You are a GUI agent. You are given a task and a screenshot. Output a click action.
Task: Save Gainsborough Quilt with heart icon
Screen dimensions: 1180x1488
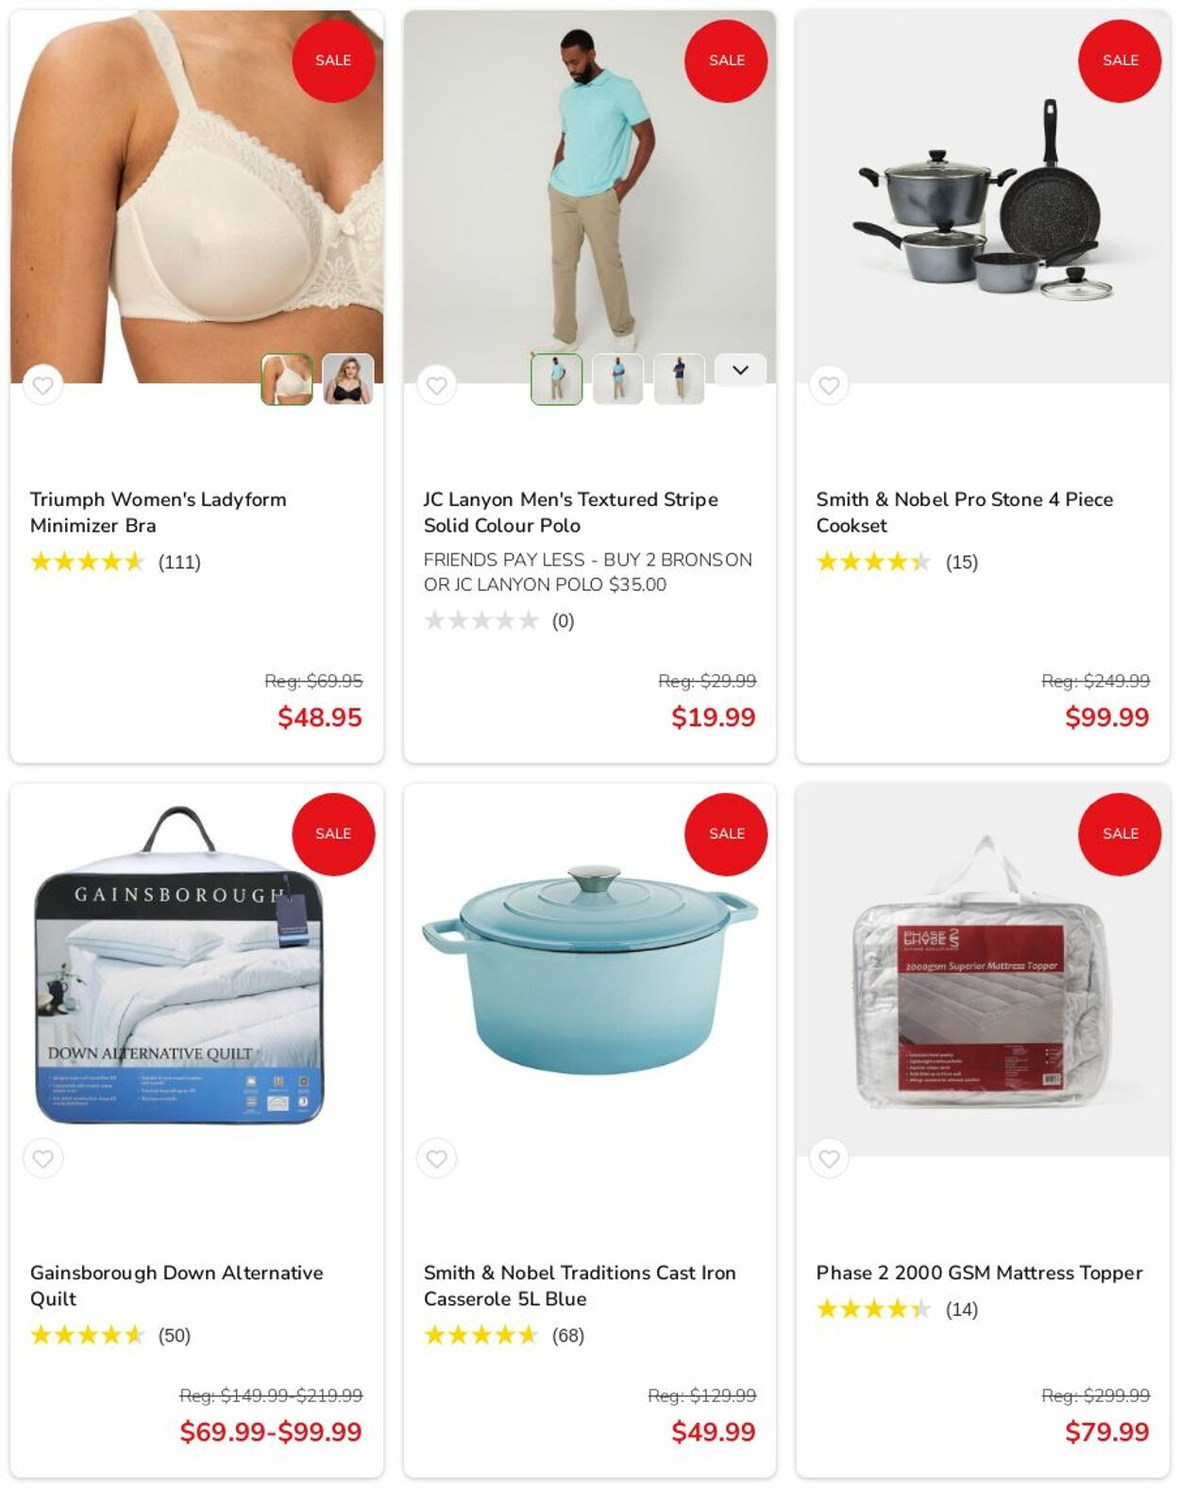(43, 1158)
